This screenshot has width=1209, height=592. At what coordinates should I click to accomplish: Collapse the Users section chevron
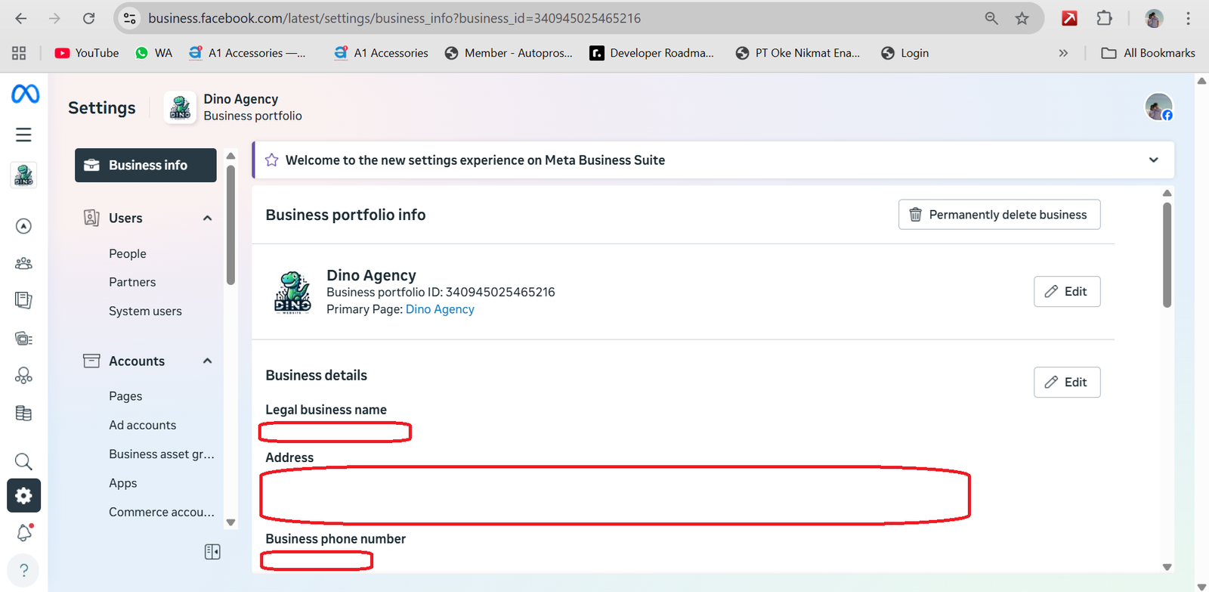coord(207,219)
